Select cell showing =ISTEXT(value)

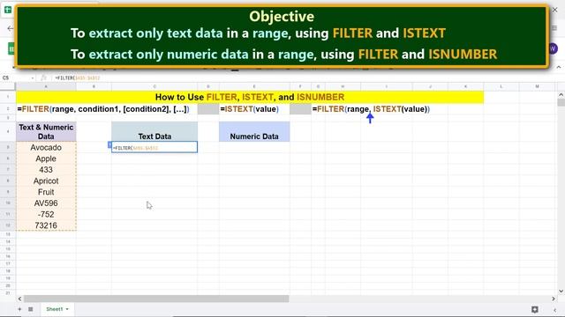click(254, 109)
